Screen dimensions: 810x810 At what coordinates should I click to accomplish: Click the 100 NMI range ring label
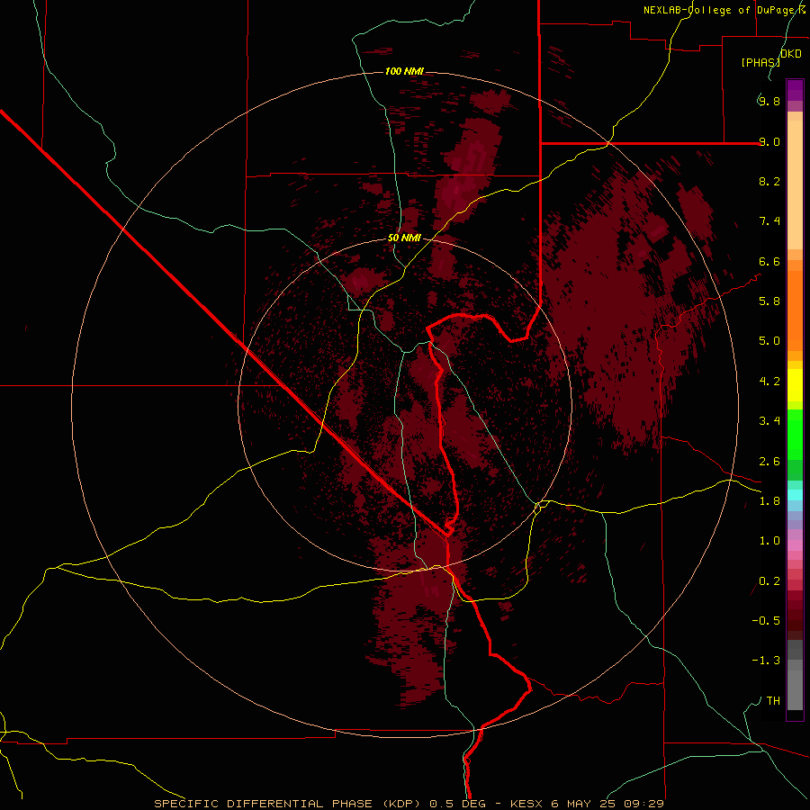pyautogui.click(x=404, y=71)
